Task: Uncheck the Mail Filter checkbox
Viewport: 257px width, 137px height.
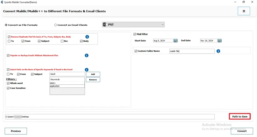Action: point(135,34)
